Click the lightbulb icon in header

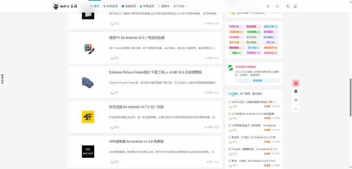(x=268, y=6)
